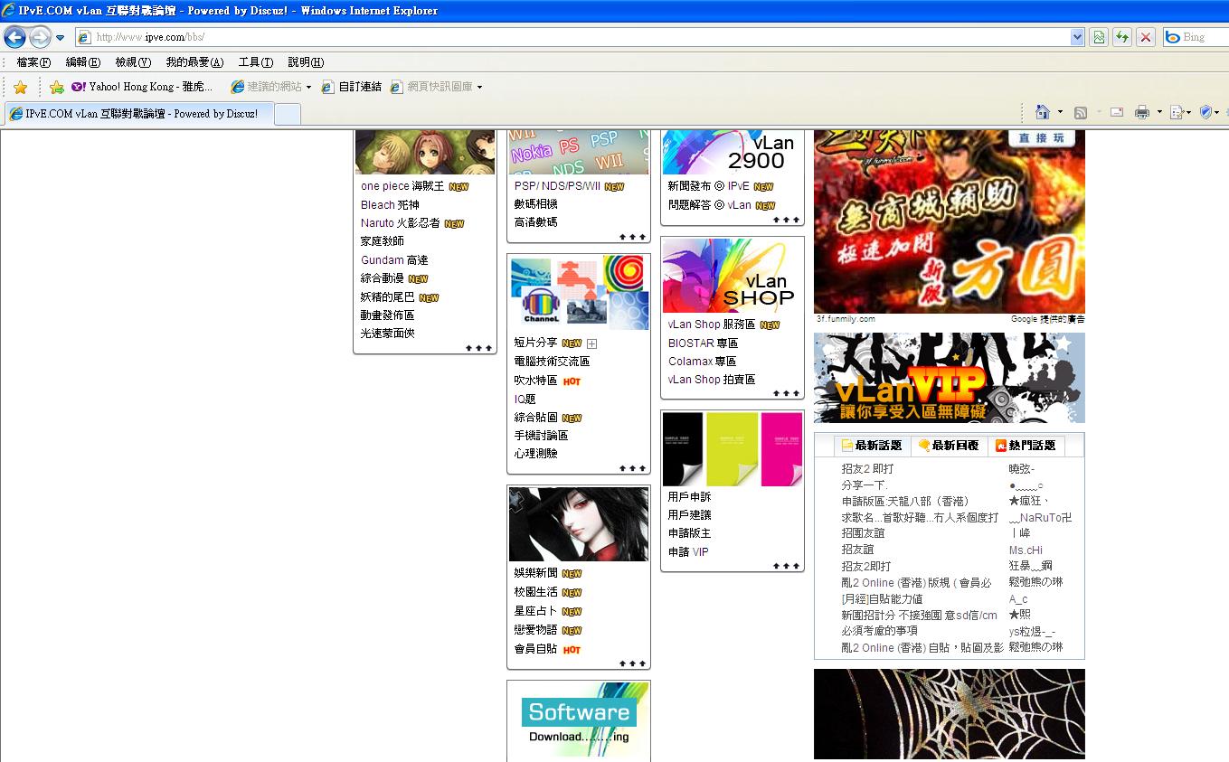Click the 申請 VIP link
This screenshot has width=1229, height=762.
(x=687, y=551)
